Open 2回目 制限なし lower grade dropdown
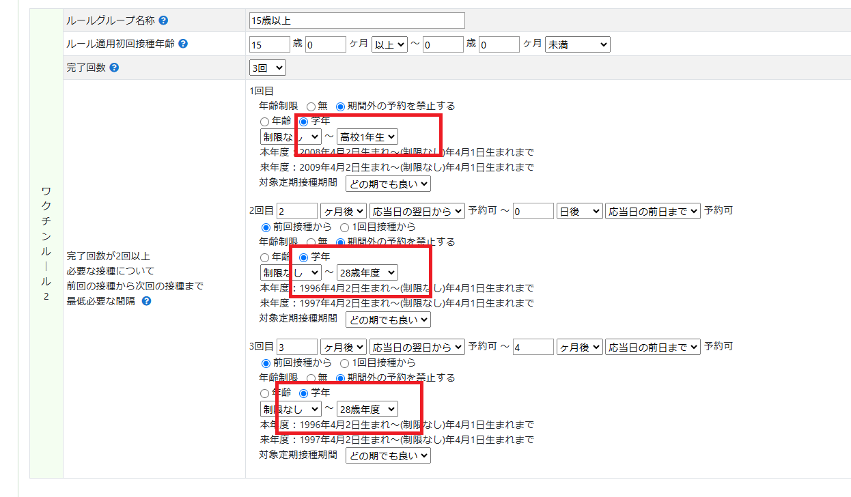Viewport: 851px width, 497px height. 290,272
